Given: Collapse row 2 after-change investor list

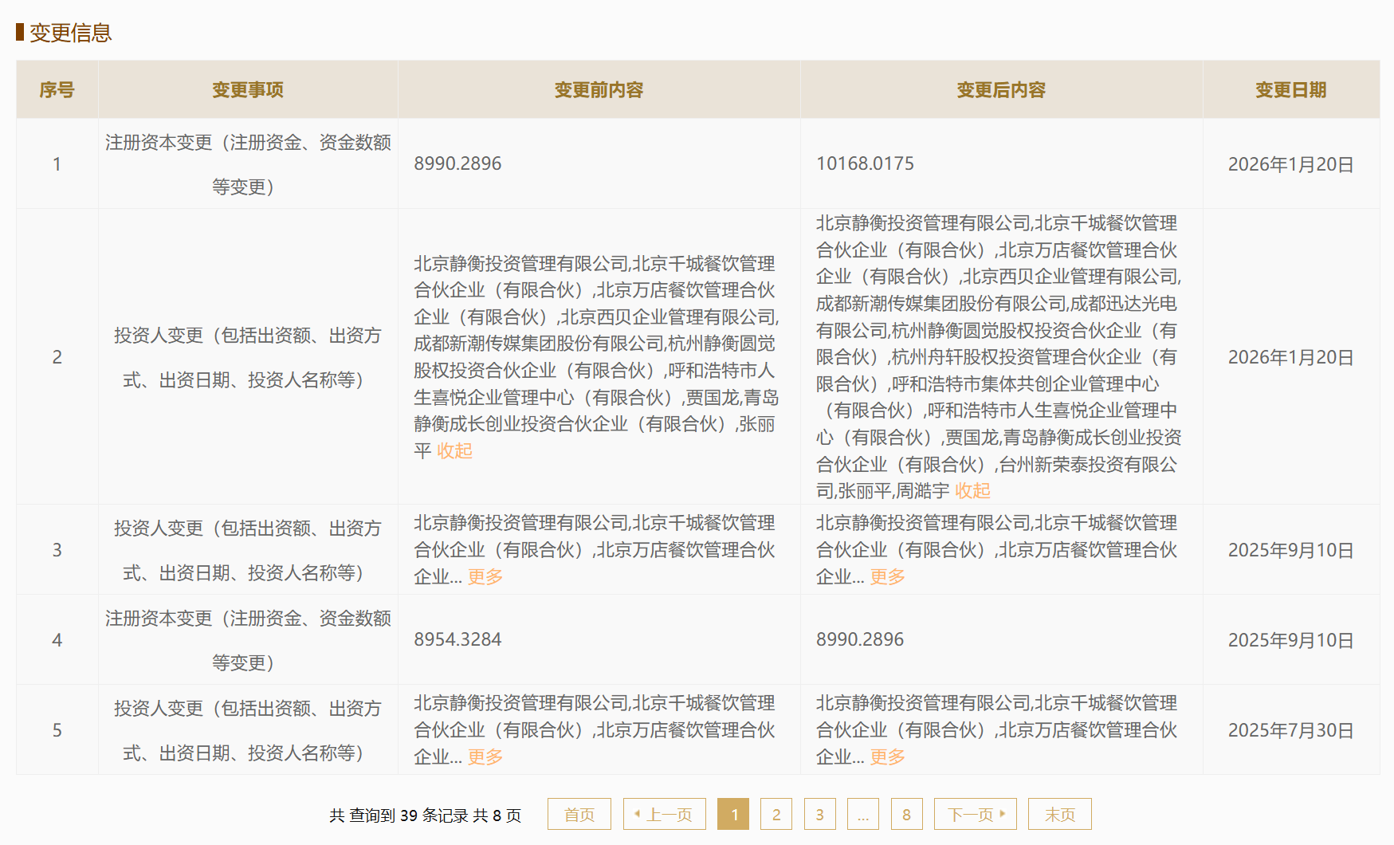Looking at the screenshot, I should click(972, 491).
